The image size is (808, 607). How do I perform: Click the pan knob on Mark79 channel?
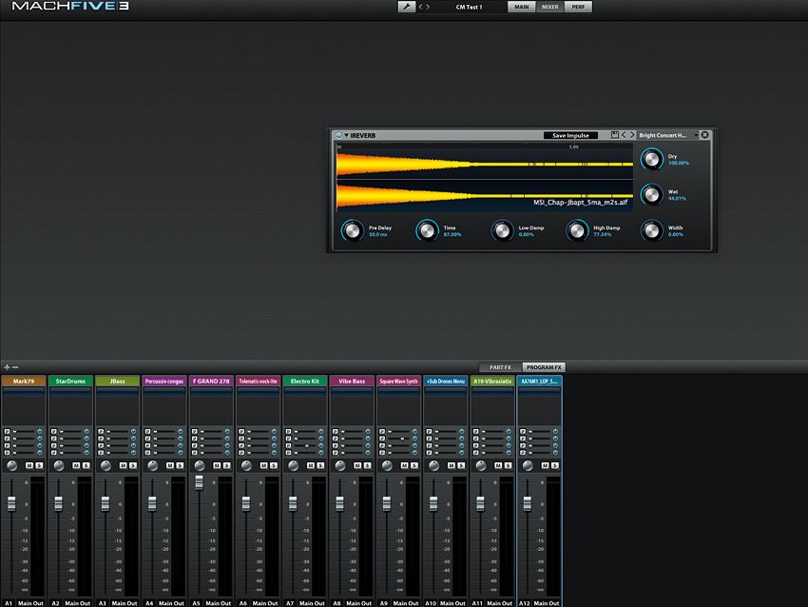[12, 465]
